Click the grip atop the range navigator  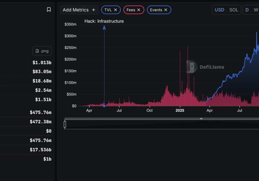tap(201, 119)
